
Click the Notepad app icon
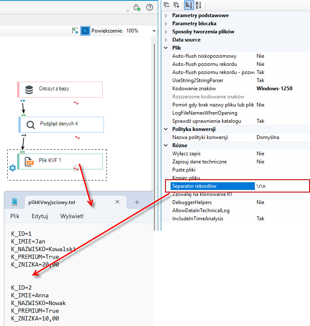coord(15,202)
